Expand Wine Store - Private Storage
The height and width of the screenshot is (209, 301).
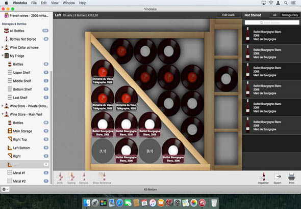pos(3,106)
